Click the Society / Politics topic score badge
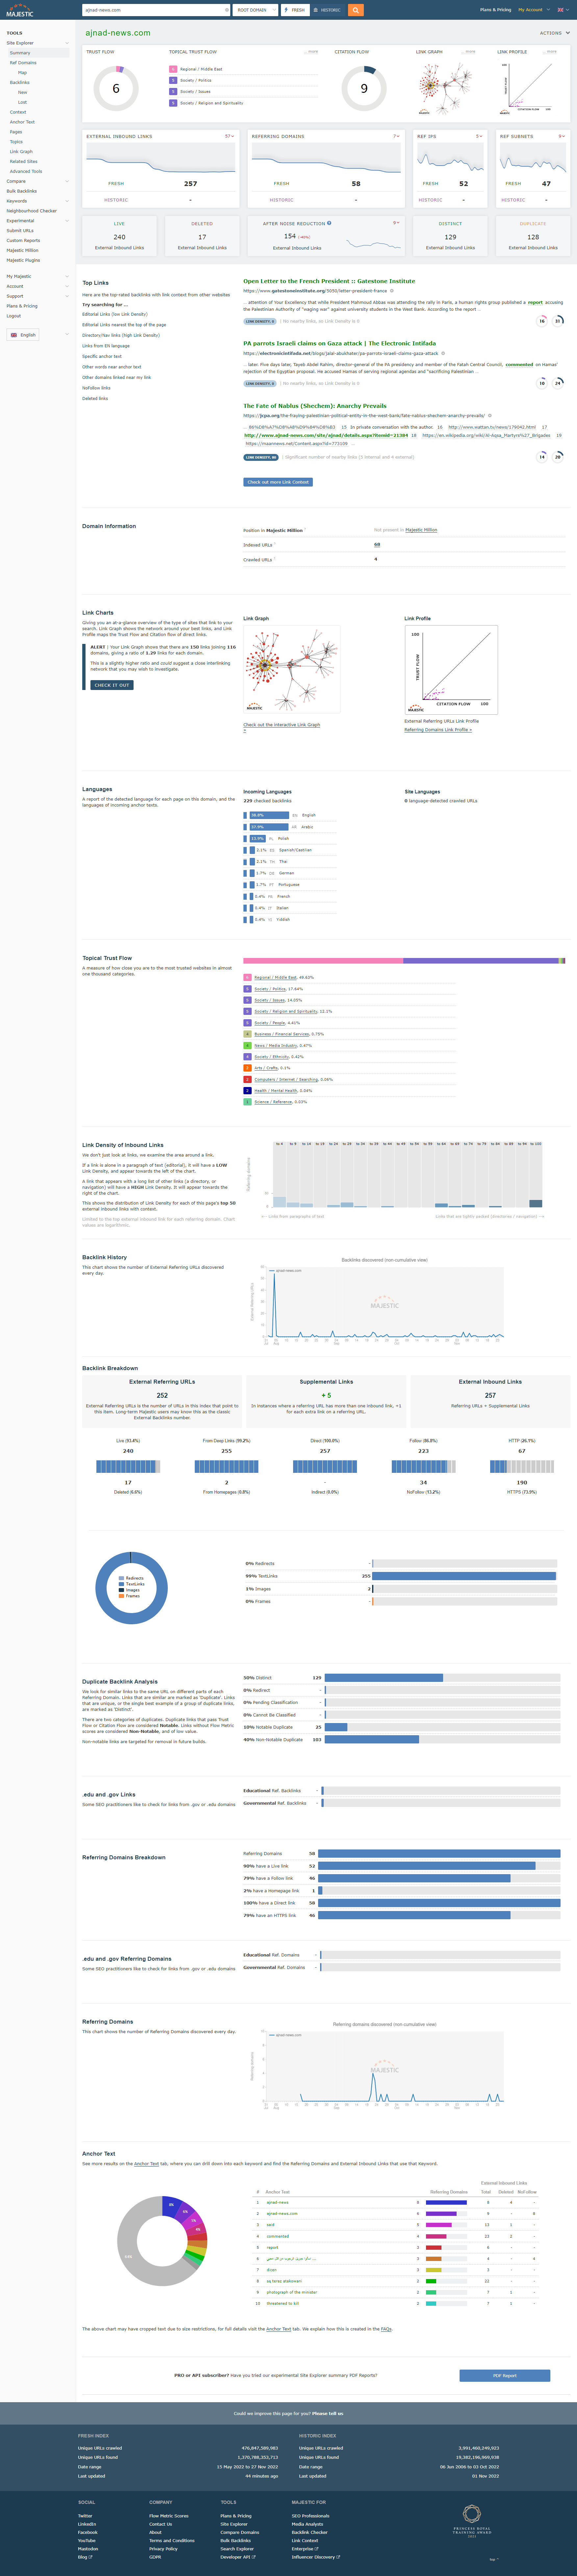Image resolution: width=577 pixels, height=2576 pixels. tap(173, 80)
